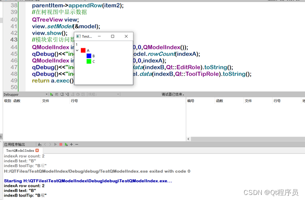Click the 调试器已结束 status text
This screenshot has width=305, height=200.
coord(173,94)
